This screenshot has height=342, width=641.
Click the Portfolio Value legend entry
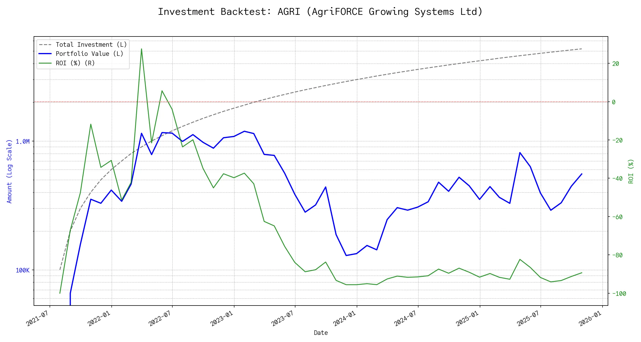[89, 54]
